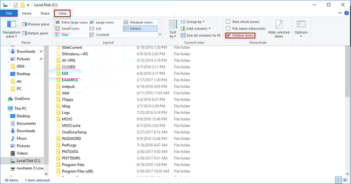Choose Tiles layout view
The width and height of the screenshot is (351, 184).
[x=62, y=35]
